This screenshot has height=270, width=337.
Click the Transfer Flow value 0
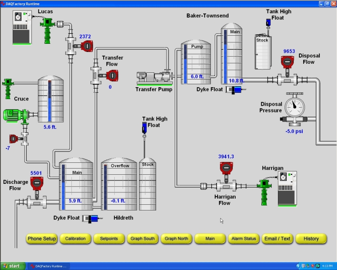(x=110, y=87)
